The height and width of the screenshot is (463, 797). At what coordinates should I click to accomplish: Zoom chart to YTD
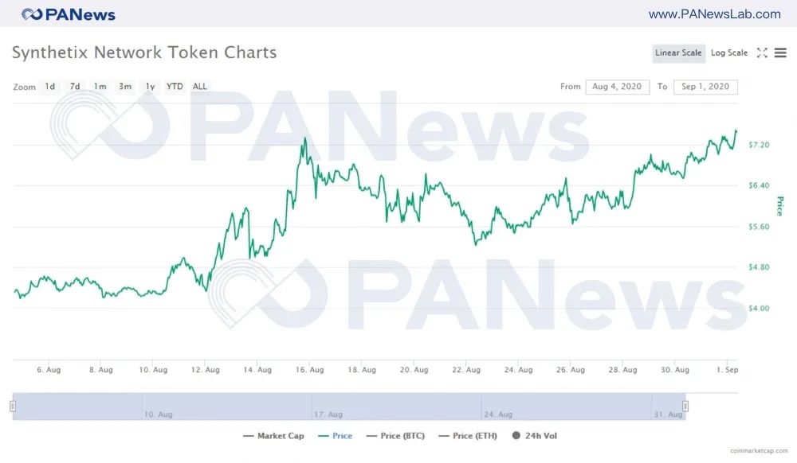coord(175,87)
